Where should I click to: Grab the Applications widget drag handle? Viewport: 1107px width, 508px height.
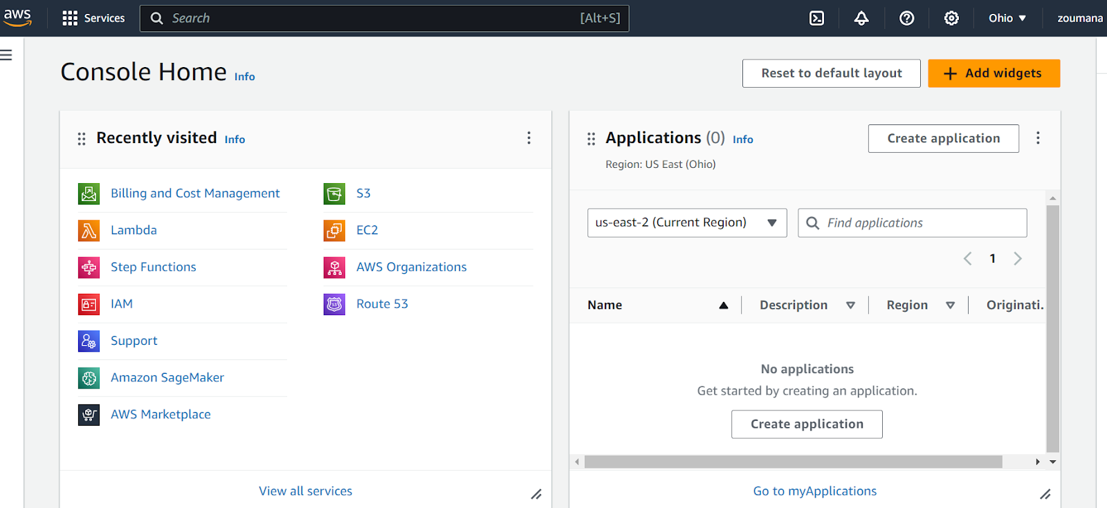pyautogui.click(x=591, y=139)
